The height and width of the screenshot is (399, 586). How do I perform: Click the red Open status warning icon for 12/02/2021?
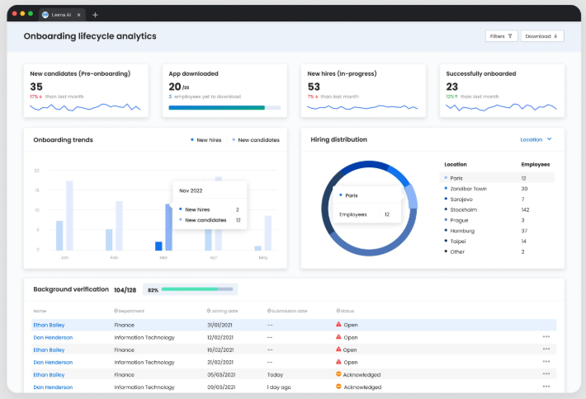point(338,337)
